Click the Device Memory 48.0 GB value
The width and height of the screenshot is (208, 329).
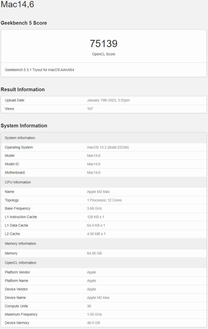[94, 323]
